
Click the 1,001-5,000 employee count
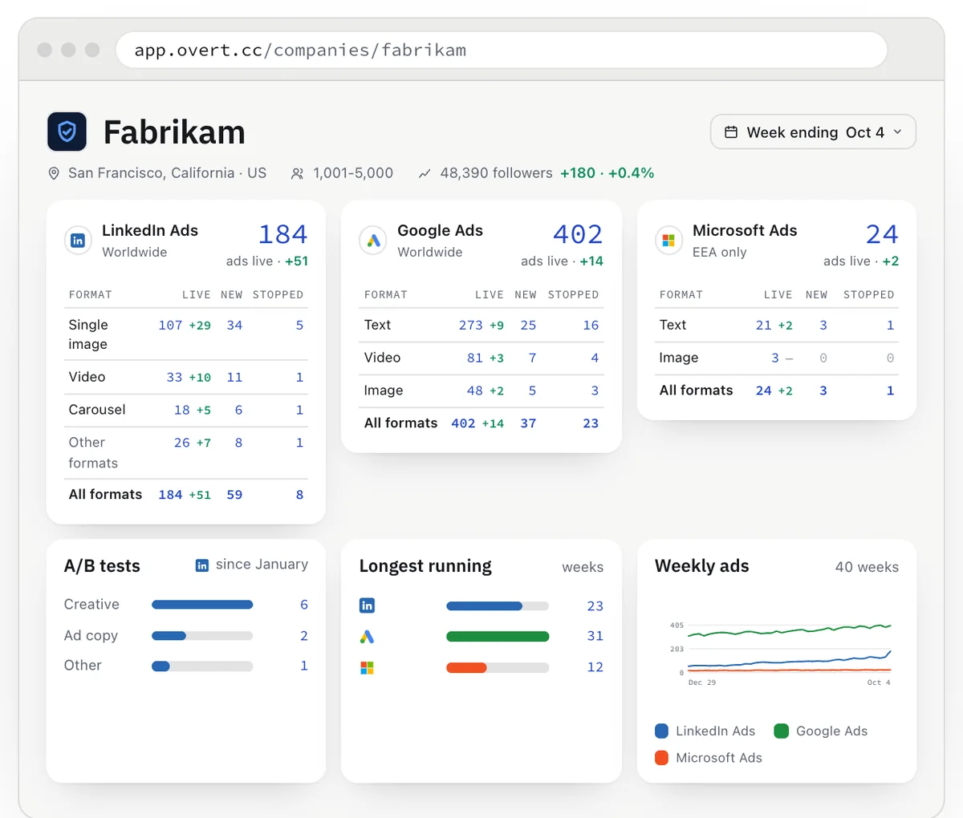tap(353, 173)
